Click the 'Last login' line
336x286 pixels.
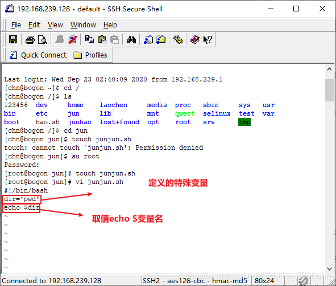click(113, 79)
